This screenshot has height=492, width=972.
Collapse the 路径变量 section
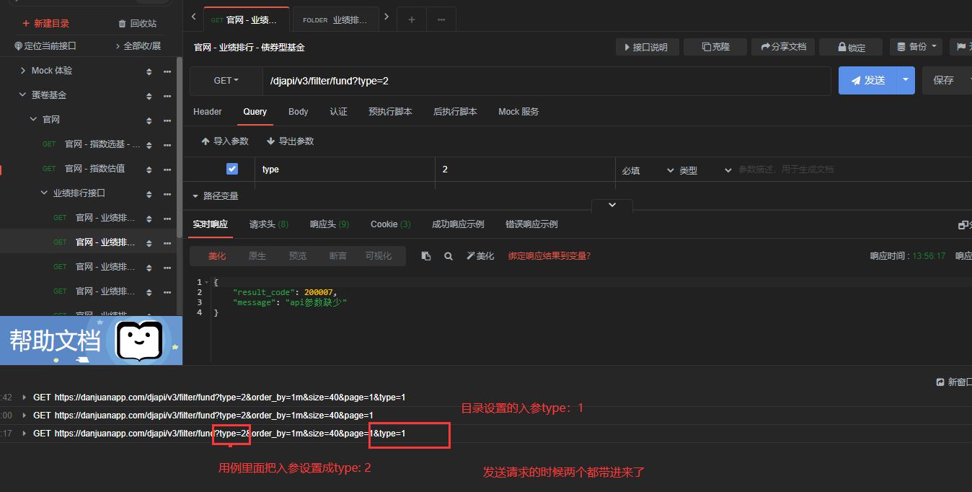click(195, 196)
